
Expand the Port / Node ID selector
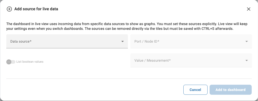(x=191, y=41)
